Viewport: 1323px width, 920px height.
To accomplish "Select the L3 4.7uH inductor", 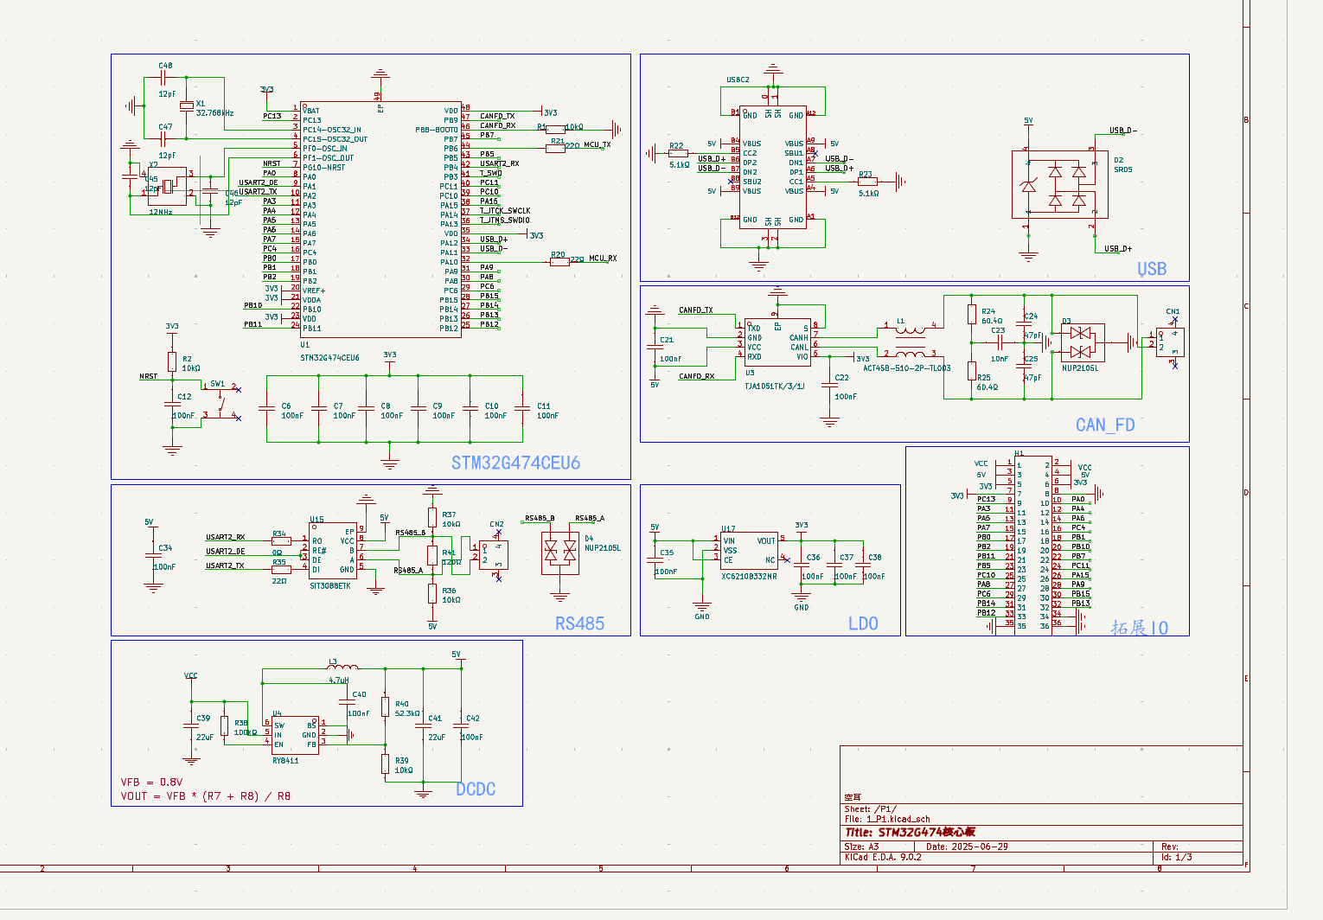I will point(342,668).
